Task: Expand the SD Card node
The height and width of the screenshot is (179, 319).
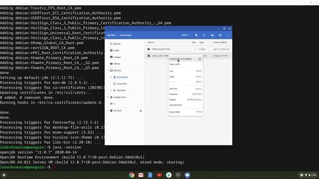Action: 108,110
